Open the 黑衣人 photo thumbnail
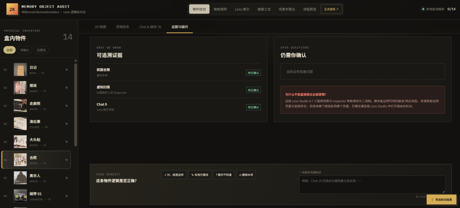The image size is (460, 208). click(x=20, y=178)
